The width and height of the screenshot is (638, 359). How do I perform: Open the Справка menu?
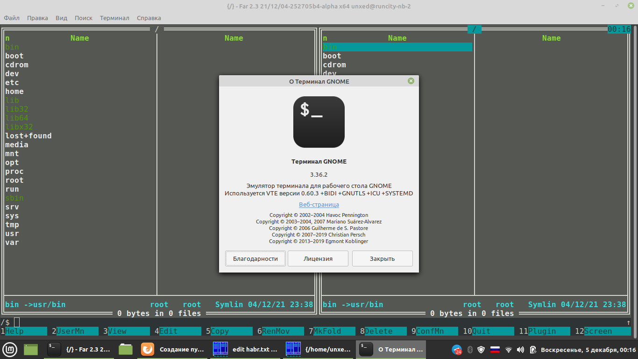[x=149, y=18]
